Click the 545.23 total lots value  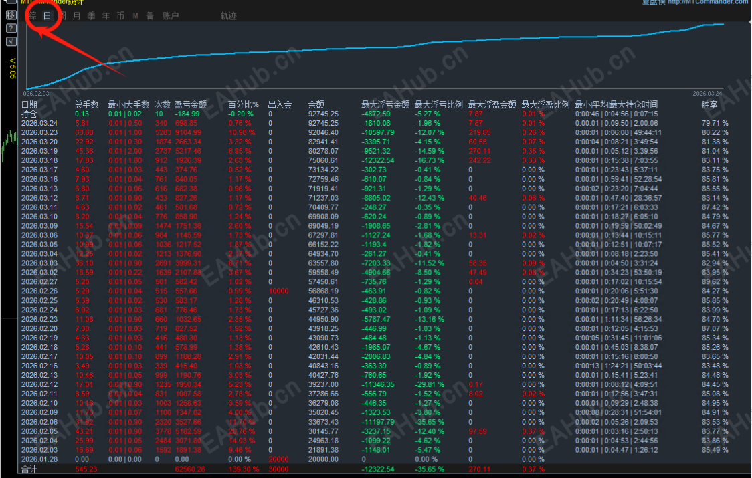click(x=86, y=469)
